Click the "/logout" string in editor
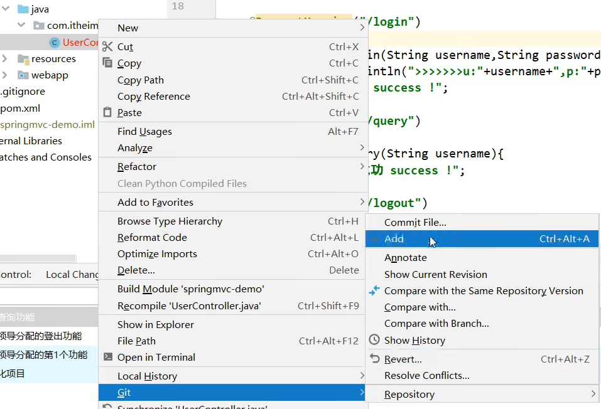 (395, 203)
